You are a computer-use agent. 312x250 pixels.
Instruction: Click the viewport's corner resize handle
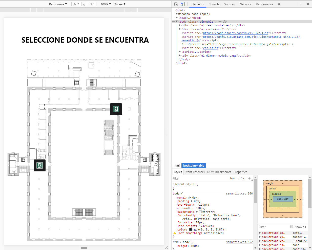[167, 248]
